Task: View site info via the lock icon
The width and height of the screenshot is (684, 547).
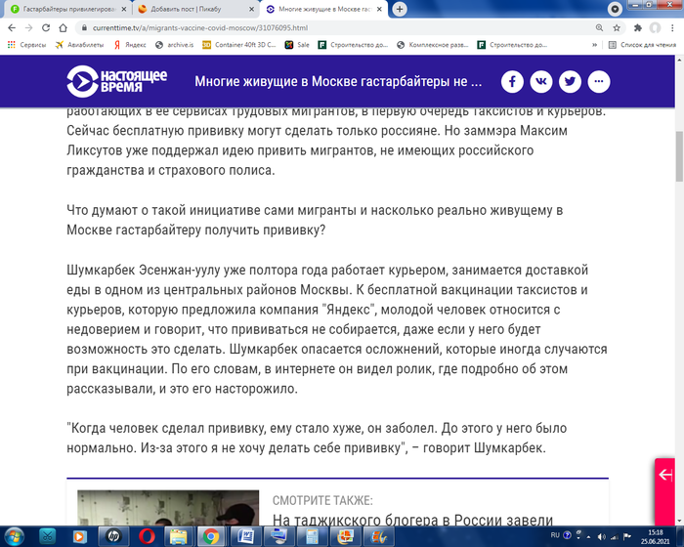Action: click(84, 28)
